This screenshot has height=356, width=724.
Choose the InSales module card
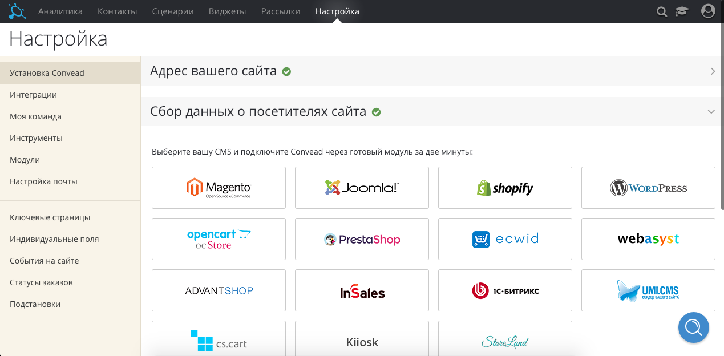(x=362, y=290)
